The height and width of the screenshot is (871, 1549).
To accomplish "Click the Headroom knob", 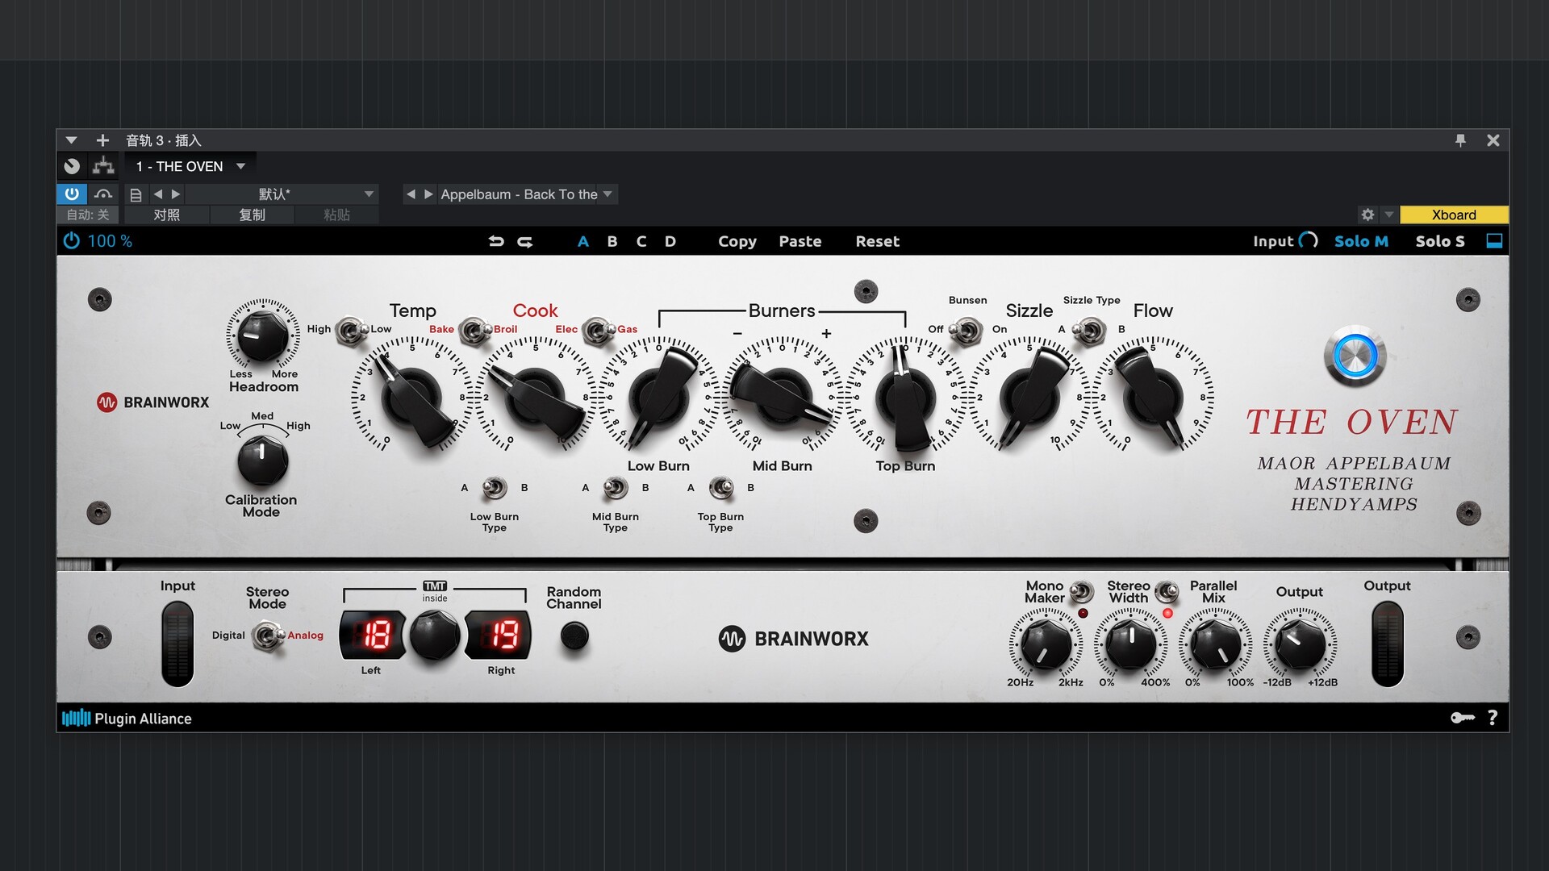I will [x=263, y=335].
